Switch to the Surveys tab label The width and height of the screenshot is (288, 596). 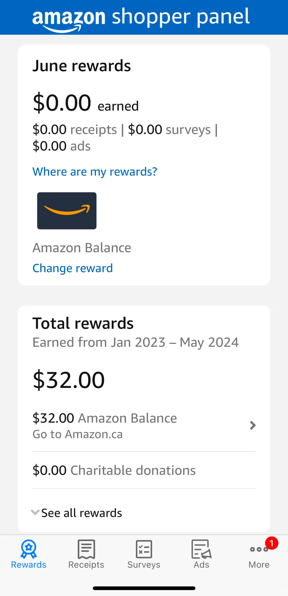tap(144, 565)
